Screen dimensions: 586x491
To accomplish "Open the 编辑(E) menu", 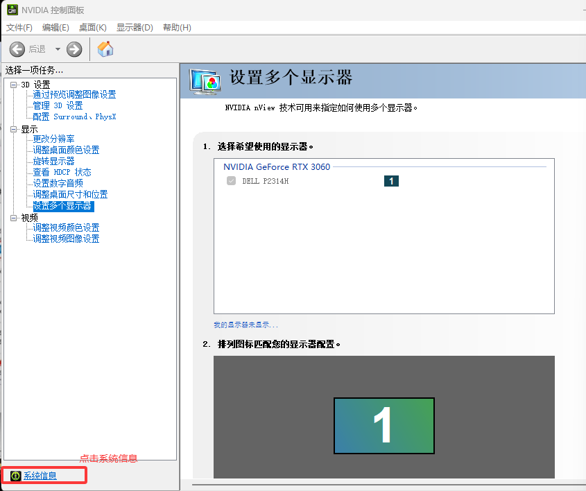I will [55, 28].
